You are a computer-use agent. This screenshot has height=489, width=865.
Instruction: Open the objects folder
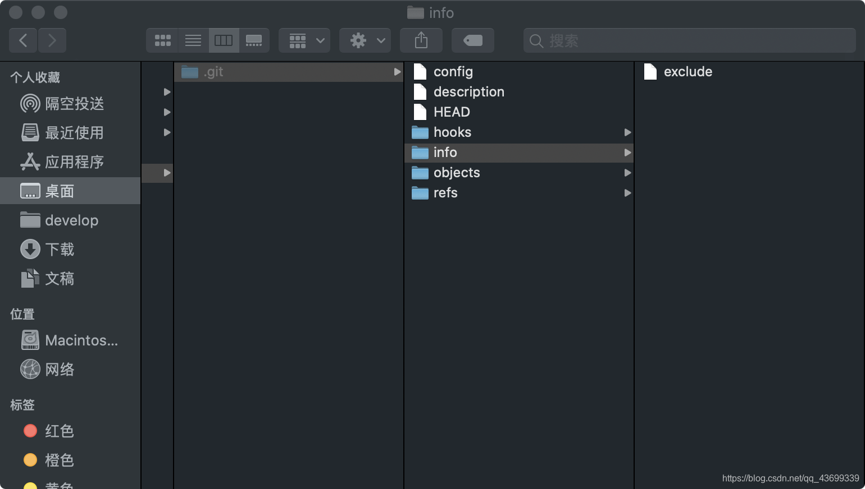519,173
